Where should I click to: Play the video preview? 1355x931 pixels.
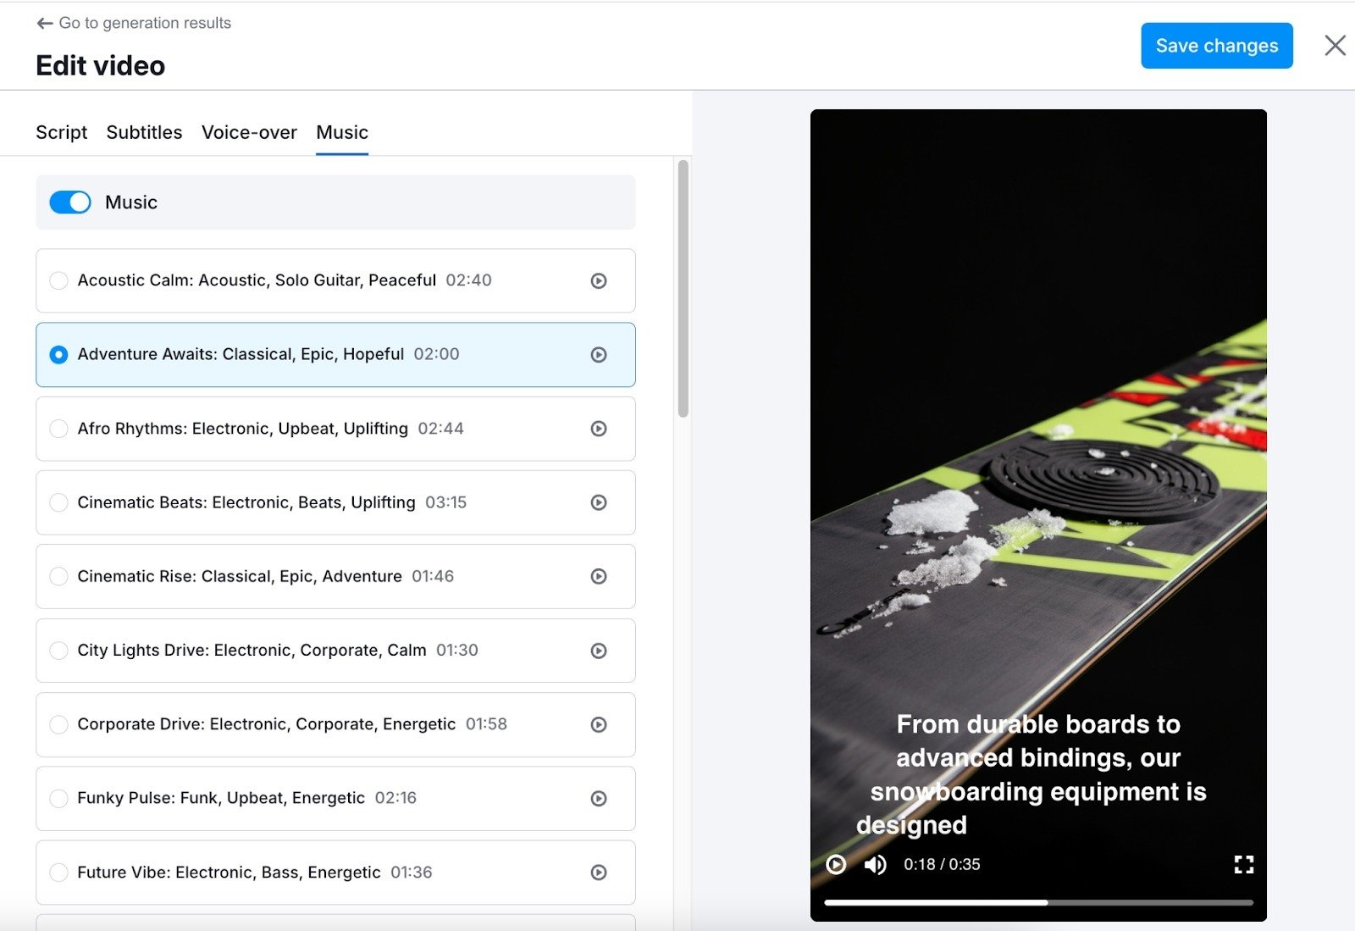(835, 864)
